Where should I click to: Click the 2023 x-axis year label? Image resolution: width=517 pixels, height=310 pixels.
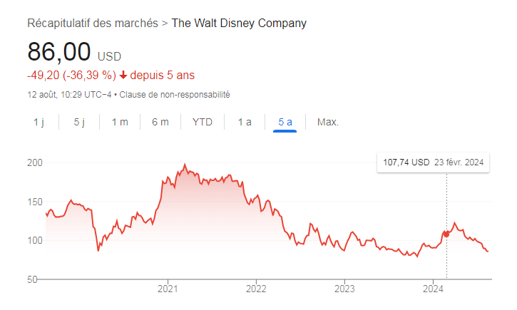(x=344, y=289)
